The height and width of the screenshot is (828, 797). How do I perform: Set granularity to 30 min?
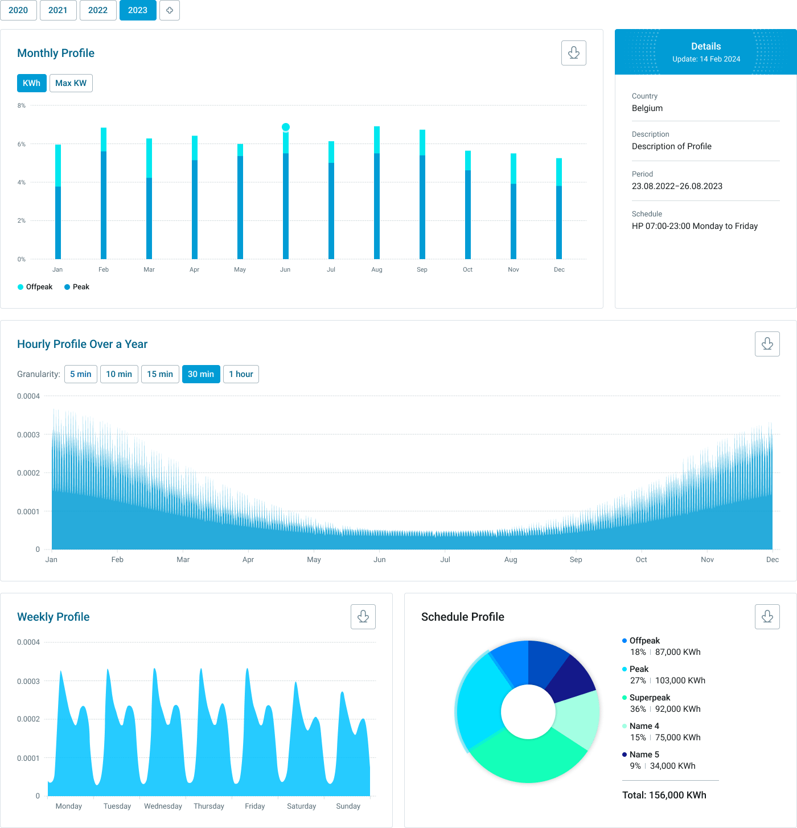(x=201, y=374)
